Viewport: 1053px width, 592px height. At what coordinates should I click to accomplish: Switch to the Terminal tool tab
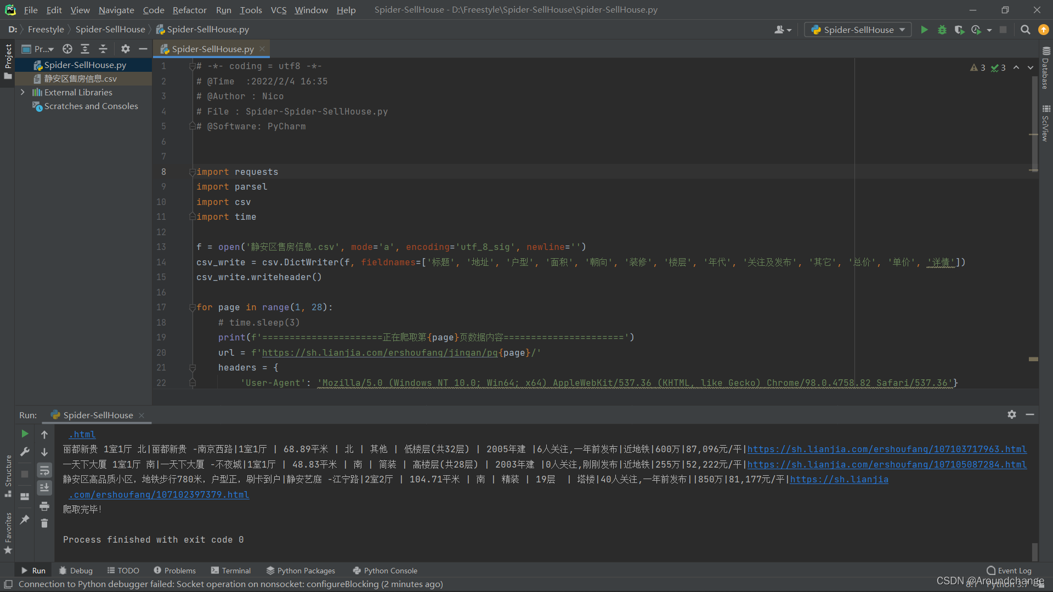[x=231, y=571]
